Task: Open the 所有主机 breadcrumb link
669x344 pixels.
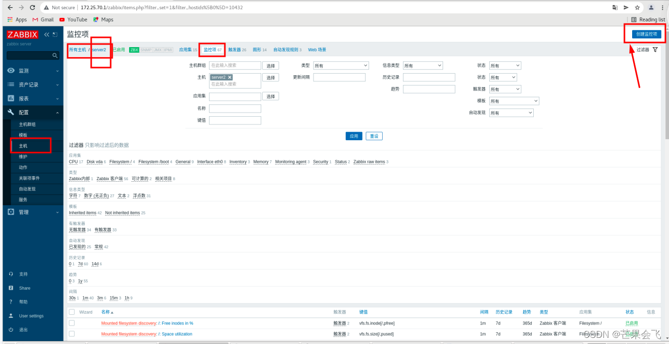Action: 78,50
